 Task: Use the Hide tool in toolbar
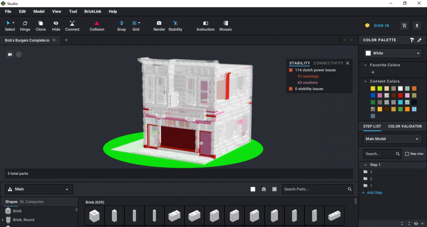[x=56, y=26]
